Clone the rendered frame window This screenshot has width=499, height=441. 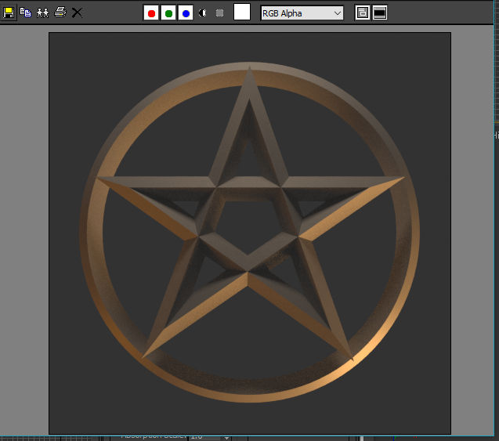click(x=42, y=13)
